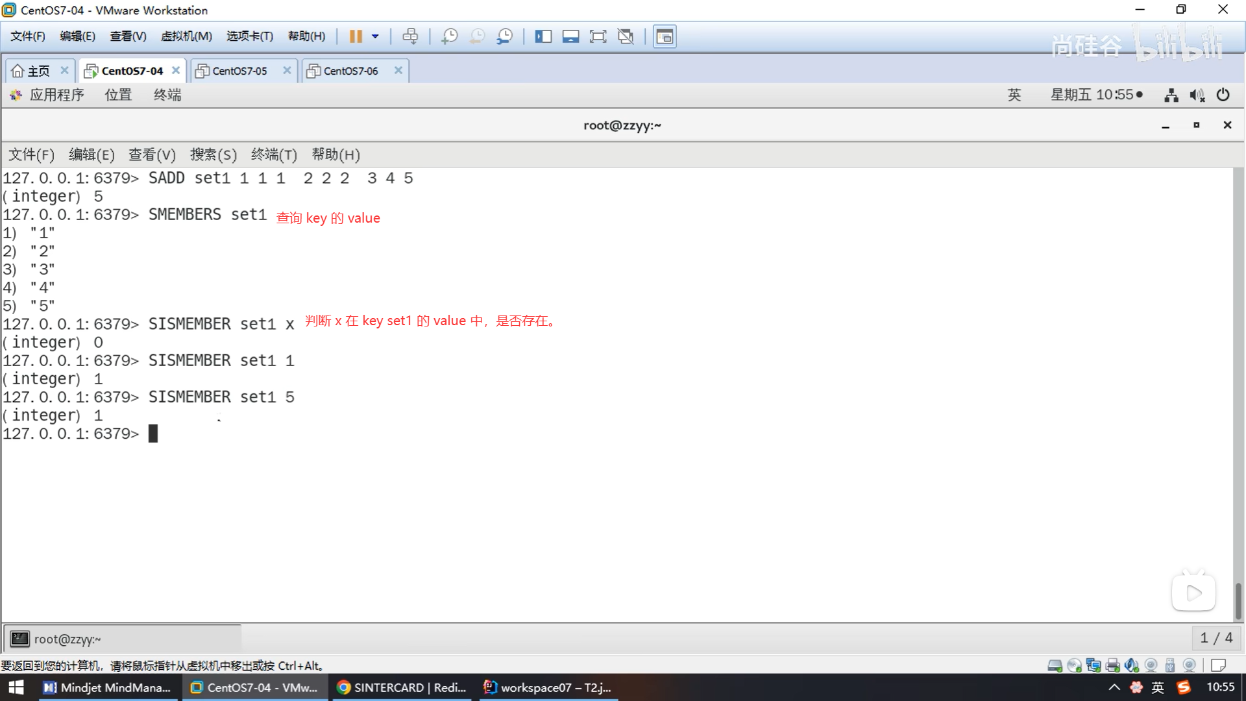Open the GNOME volume control icon
This screenshot has height=701, width=1246.
click(1197, 95)
